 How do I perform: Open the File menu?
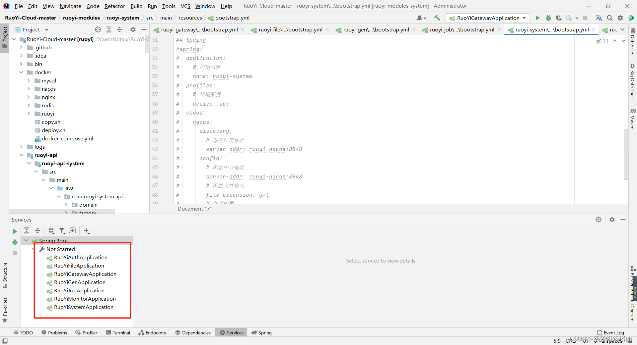pyautogui.click(x=19, y=6)
